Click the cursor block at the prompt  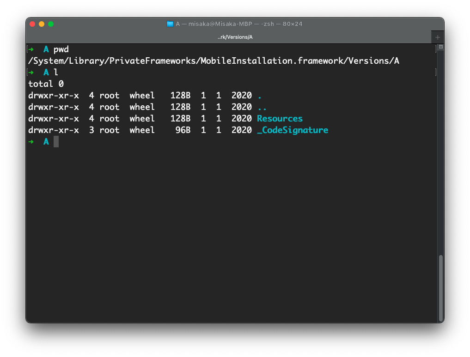tap(56, 142)
